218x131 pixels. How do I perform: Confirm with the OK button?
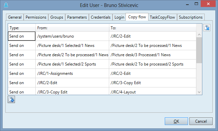[x=176, y=121]
